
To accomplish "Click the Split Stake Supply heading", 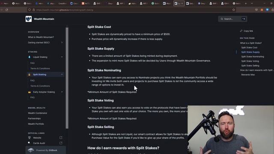I will point(101,48).
